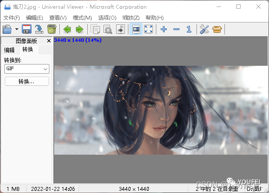The height and width of the screenshot is (193, 269).
Task: Open settings with the wrench and screwdriver icon
Action: point(204,29)
